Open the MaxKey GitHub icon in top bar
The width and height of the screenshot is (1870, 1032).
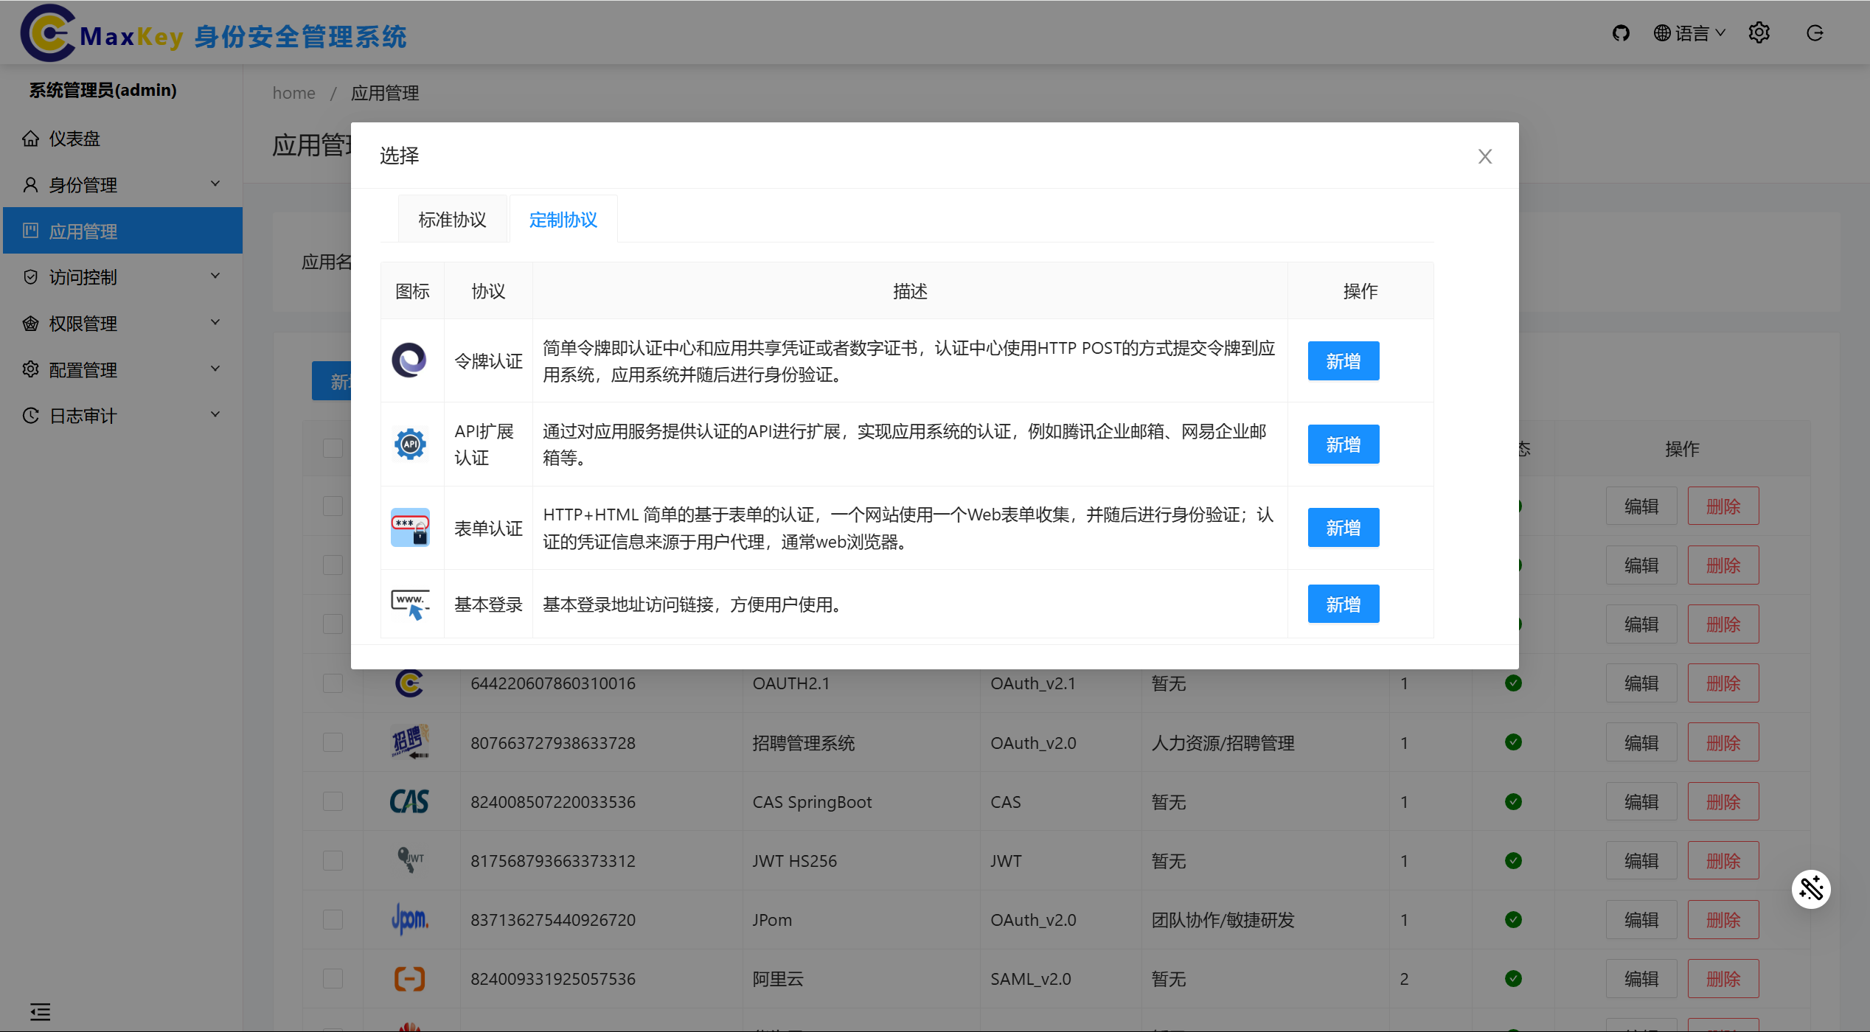coord(1621,32)
